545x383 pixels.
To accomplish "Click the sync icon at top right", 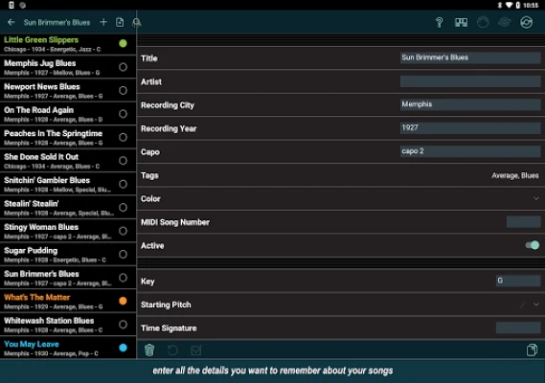I will coord(526,23).
